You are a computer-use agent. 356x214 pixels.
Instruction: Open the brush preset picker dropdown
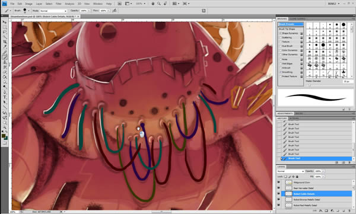28,11
